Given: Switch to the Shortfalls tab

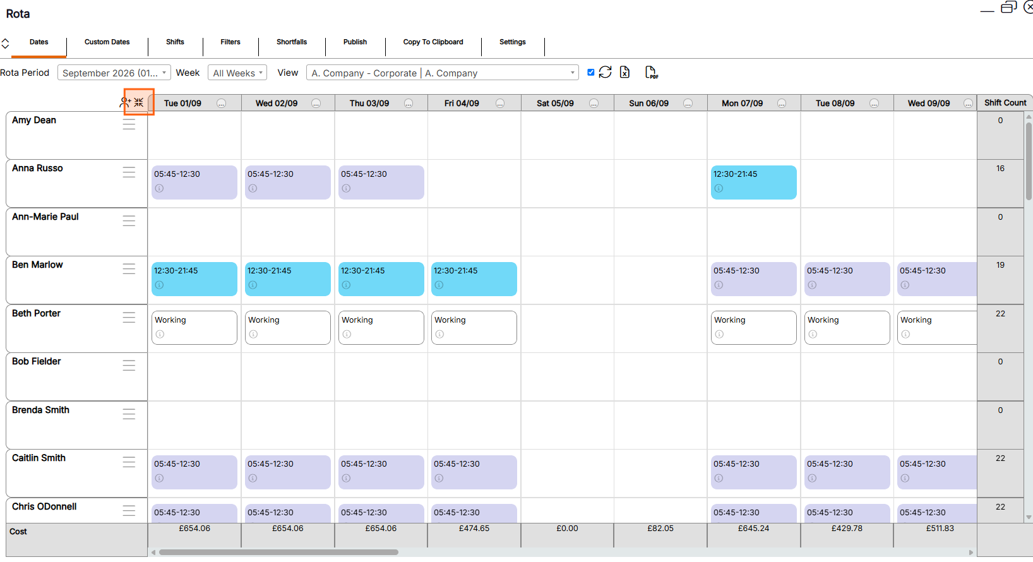Looking at the screenshot, I should pos(292,42).
